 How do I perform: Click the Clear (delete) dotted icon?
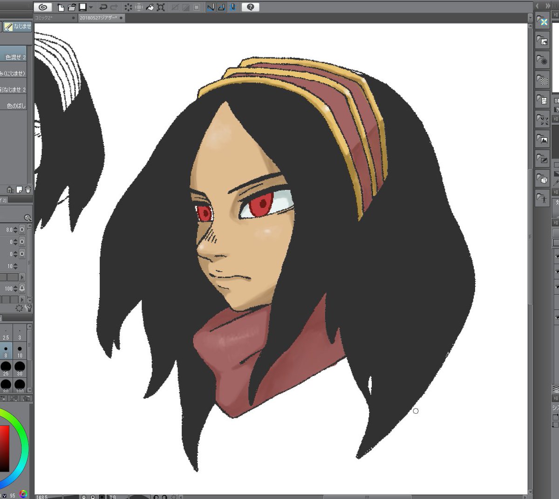pos(128,7)
